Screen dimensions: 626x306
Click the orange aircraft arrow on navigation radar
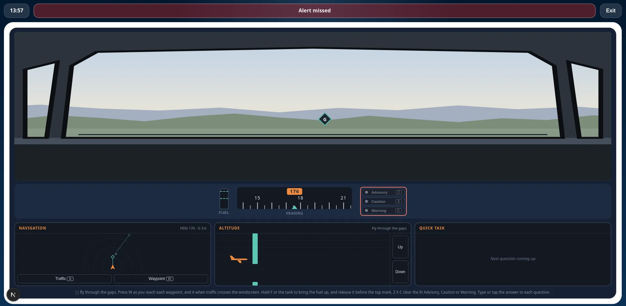[x=113, y=267]
